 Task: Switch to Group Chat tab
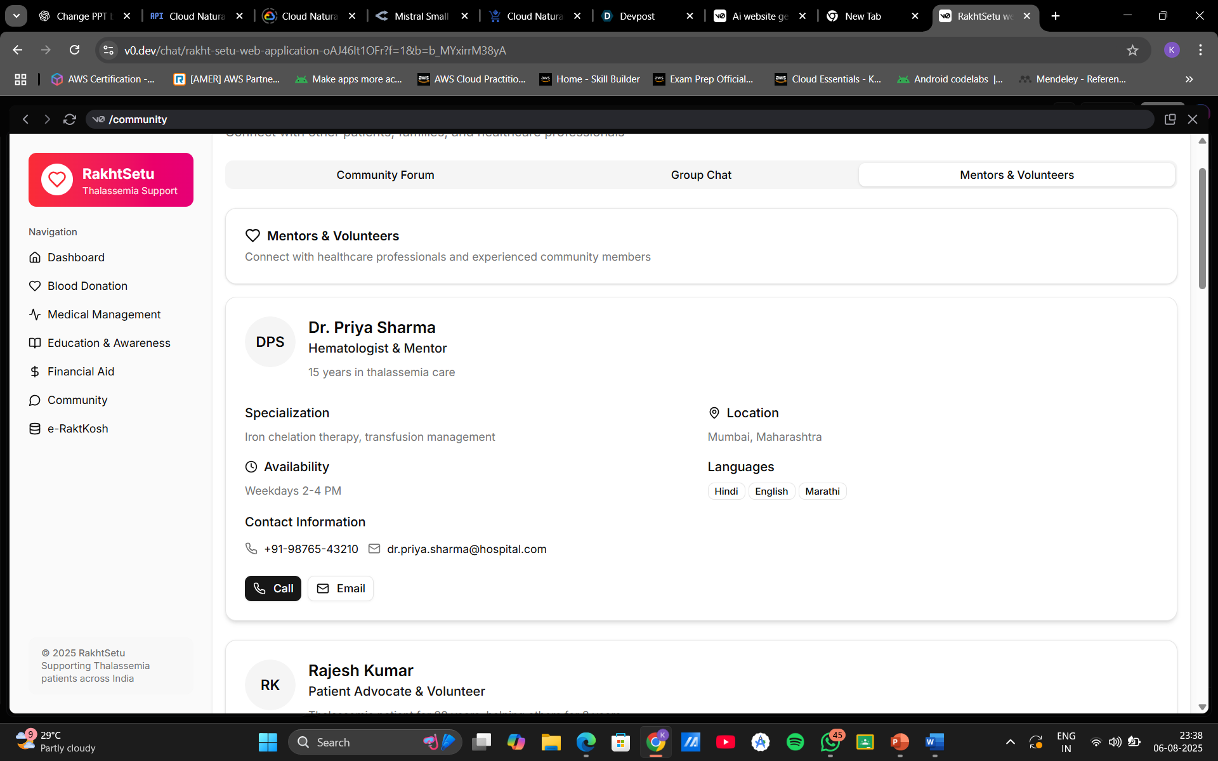click(x=701, y=175)
